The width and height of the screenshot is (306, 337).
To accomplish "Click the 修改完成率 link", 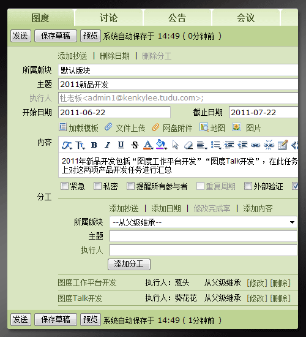I will click(x=212, y=208).
